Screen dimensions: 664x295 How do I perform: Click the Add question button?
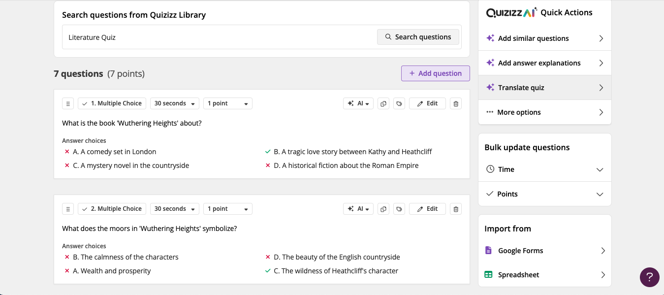pos(435,73)
